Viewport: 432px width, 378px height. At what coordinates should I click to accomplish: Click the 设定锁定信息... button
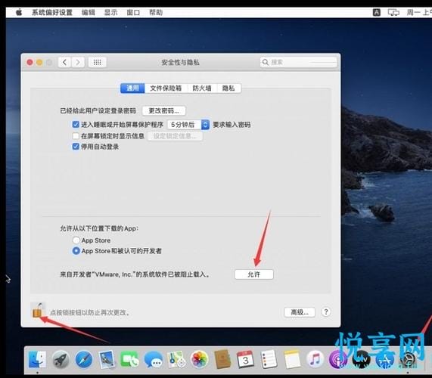[x=175, y=136]
